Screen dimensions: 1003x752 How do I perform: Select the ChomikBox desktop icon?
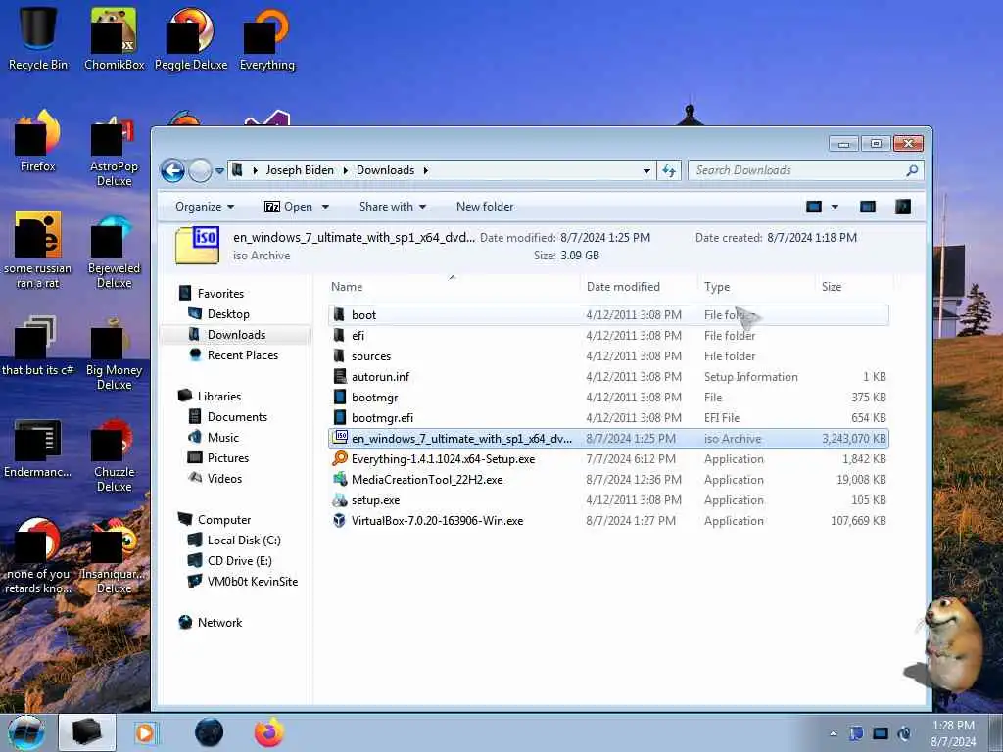tap(114, 39)
